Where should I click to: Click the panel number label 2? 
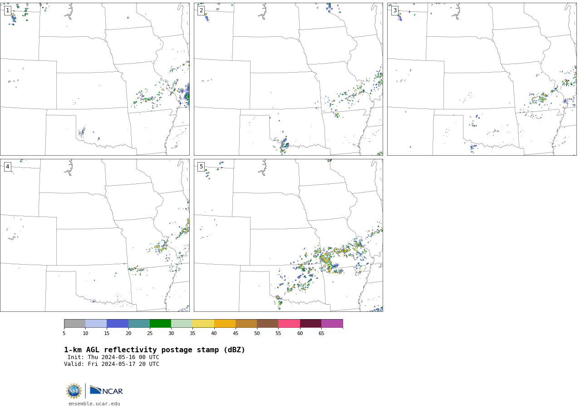[x=201, y=10]
